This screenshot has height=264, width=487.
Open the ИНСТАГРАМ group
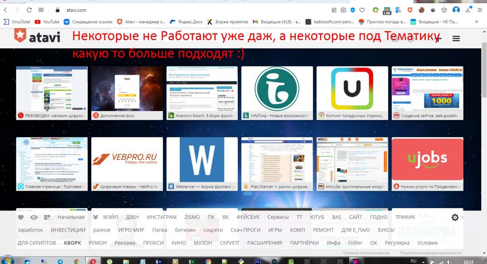tap(162, 217)
